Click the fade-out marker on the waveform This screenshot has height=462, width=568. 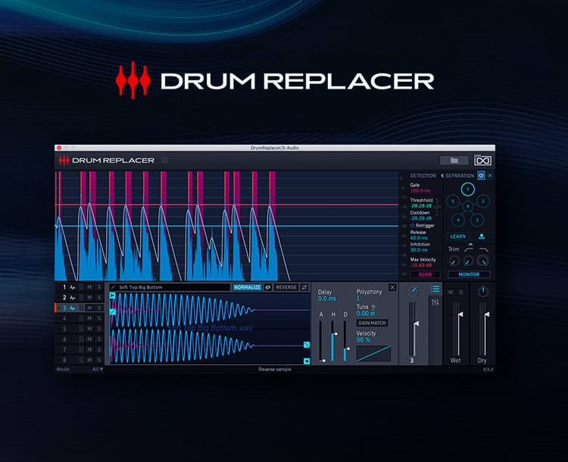[307, 345]
